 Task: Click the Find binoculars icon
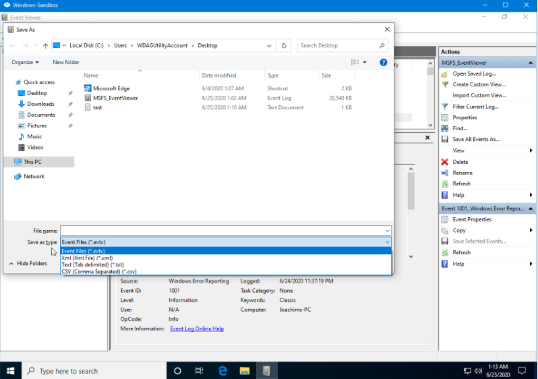(445, 128)
